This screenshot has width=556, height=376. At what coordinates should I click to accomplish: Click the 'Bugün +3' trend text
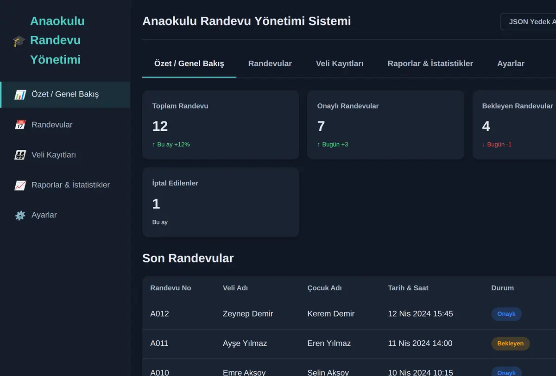tap(333, 145)
